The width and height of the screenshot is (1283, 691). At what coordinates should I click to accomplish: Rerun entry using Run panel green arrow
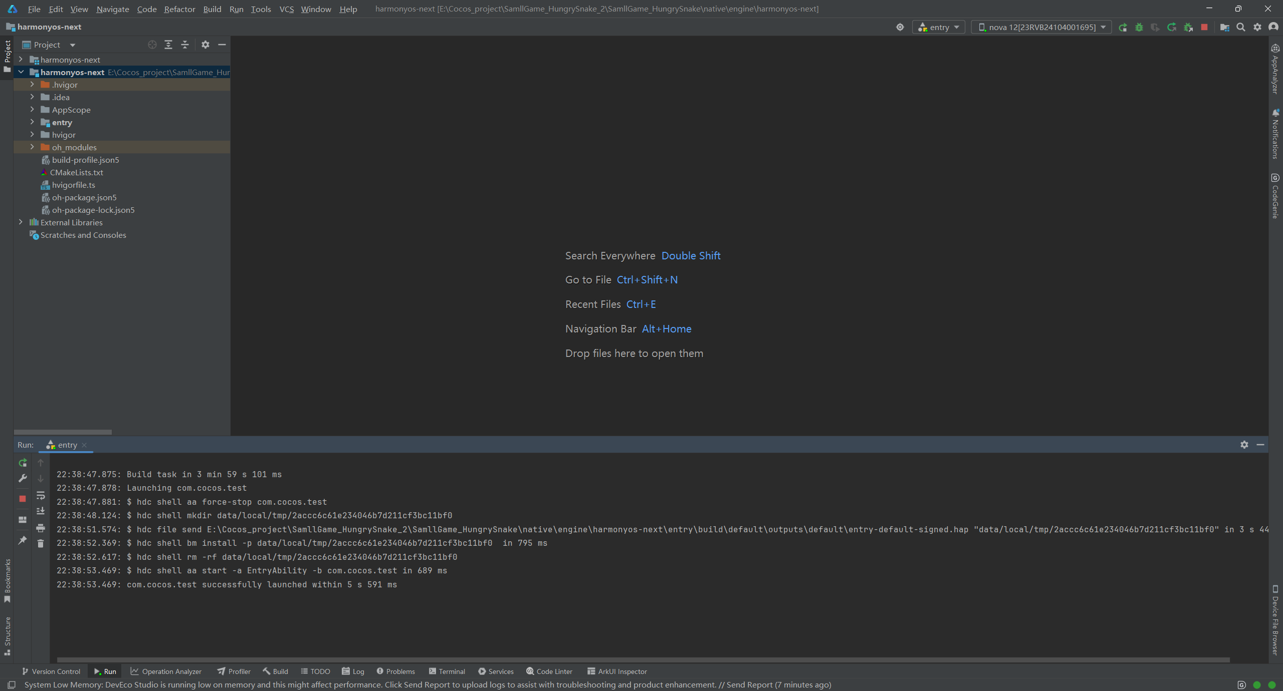pos(23,463)
